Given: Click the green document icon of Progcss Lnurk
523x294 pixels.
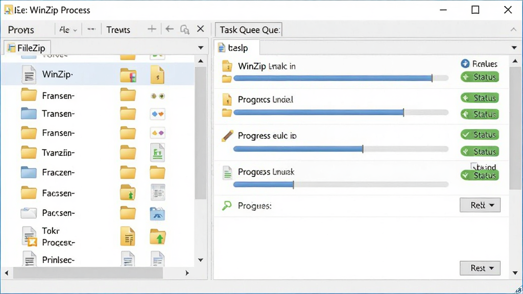Looking at the screenshot, I should pyautogui.click(x=227, y=173).
